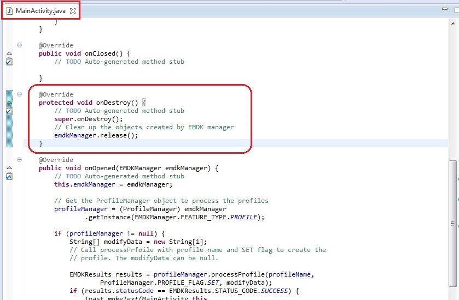
Task: Click the vertical scrollbar up arrow
Action: [x=452, y=23]
